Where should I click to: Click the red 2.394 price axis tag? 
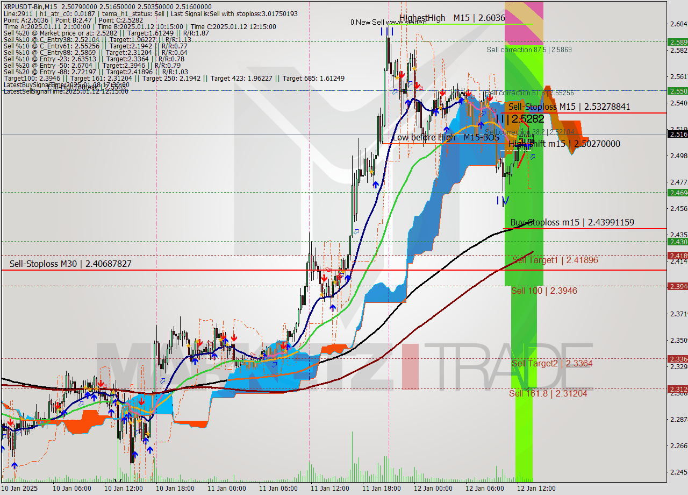(677, 286)
